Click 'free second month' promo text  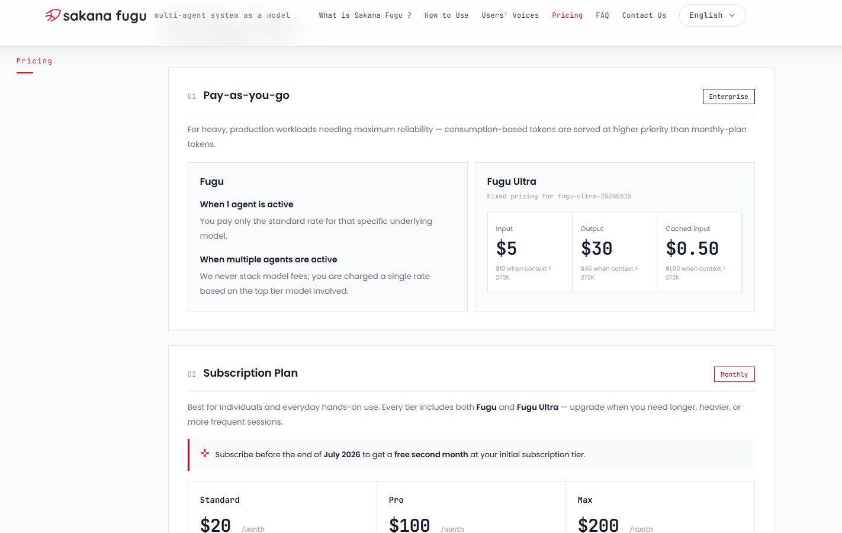(431, 454)
